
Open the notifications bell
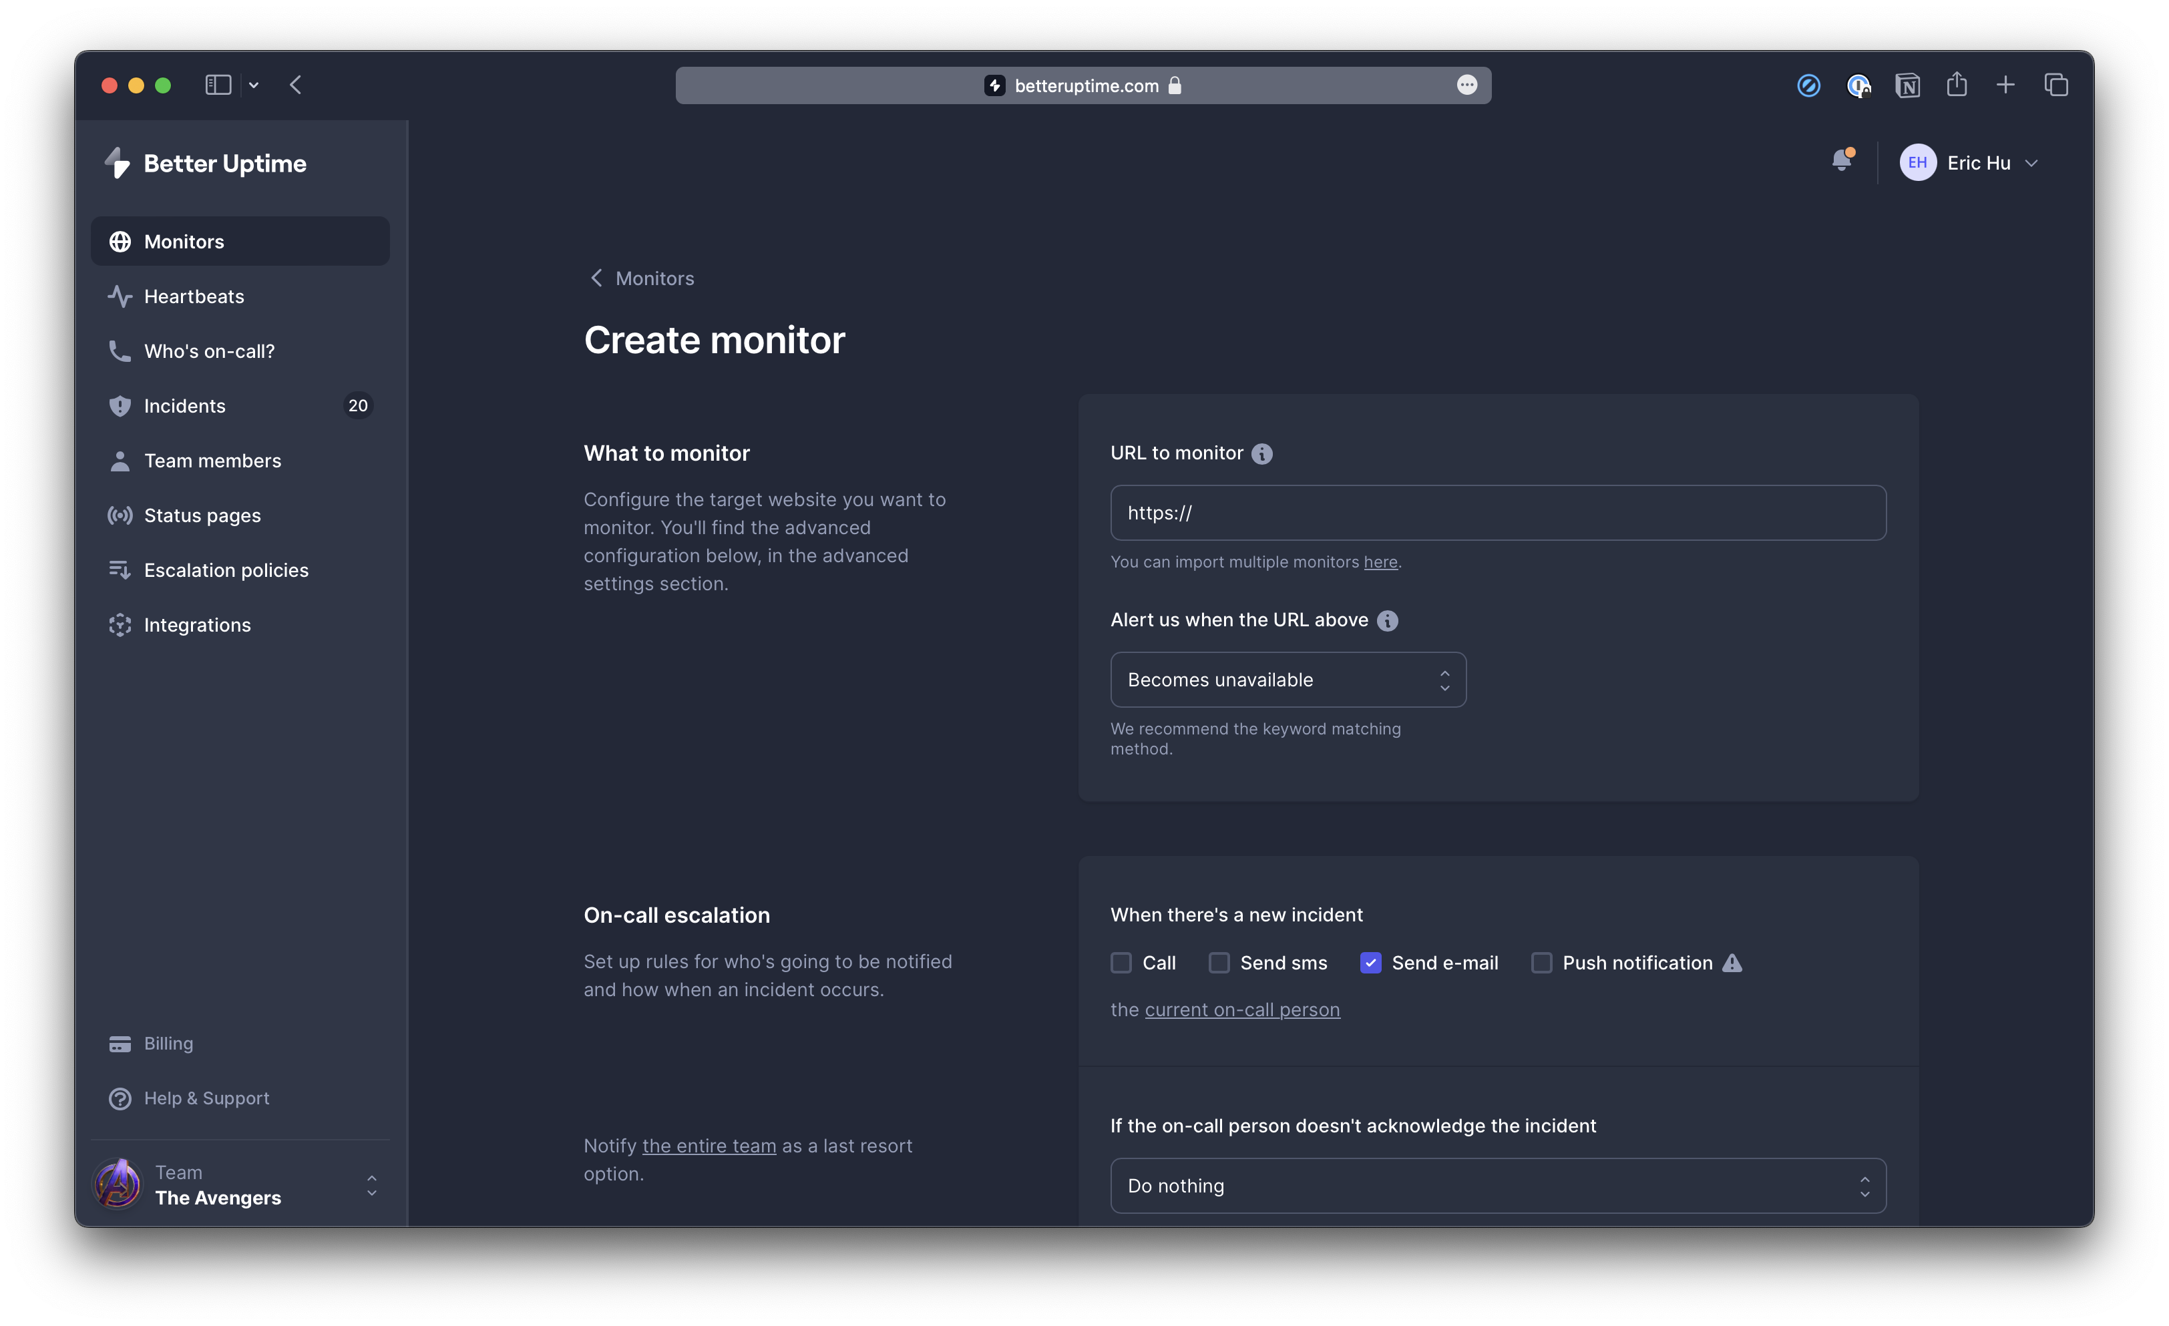click(x=1842, y=160)
